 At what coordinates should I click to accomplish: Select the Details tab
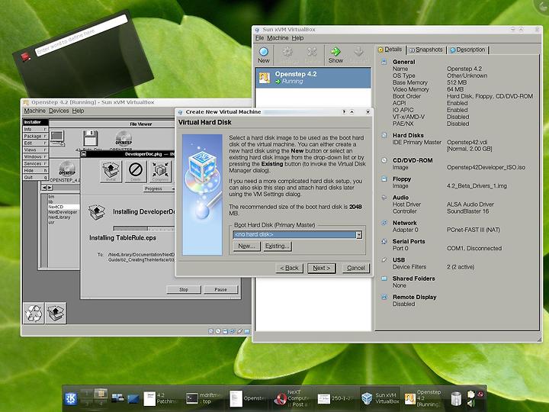pos(390,50)
